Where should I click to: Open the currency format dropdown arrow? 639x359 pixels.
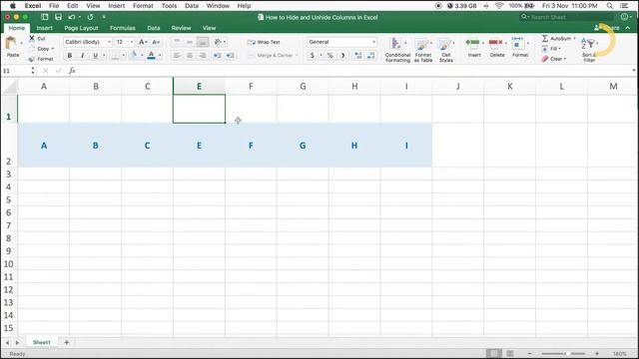[320, 56]
